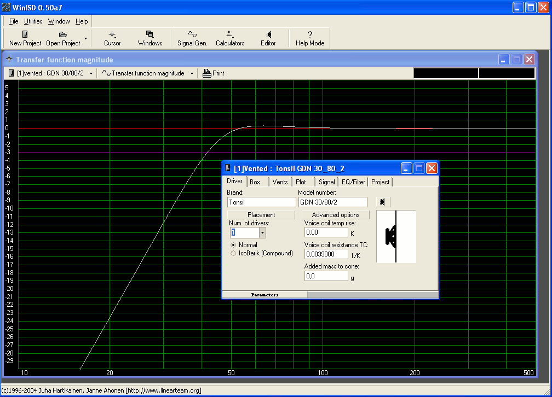Click speaker icon next to Model number
Image resolution: width=552 pixels, height=397 pixels.
click(382, 202)
